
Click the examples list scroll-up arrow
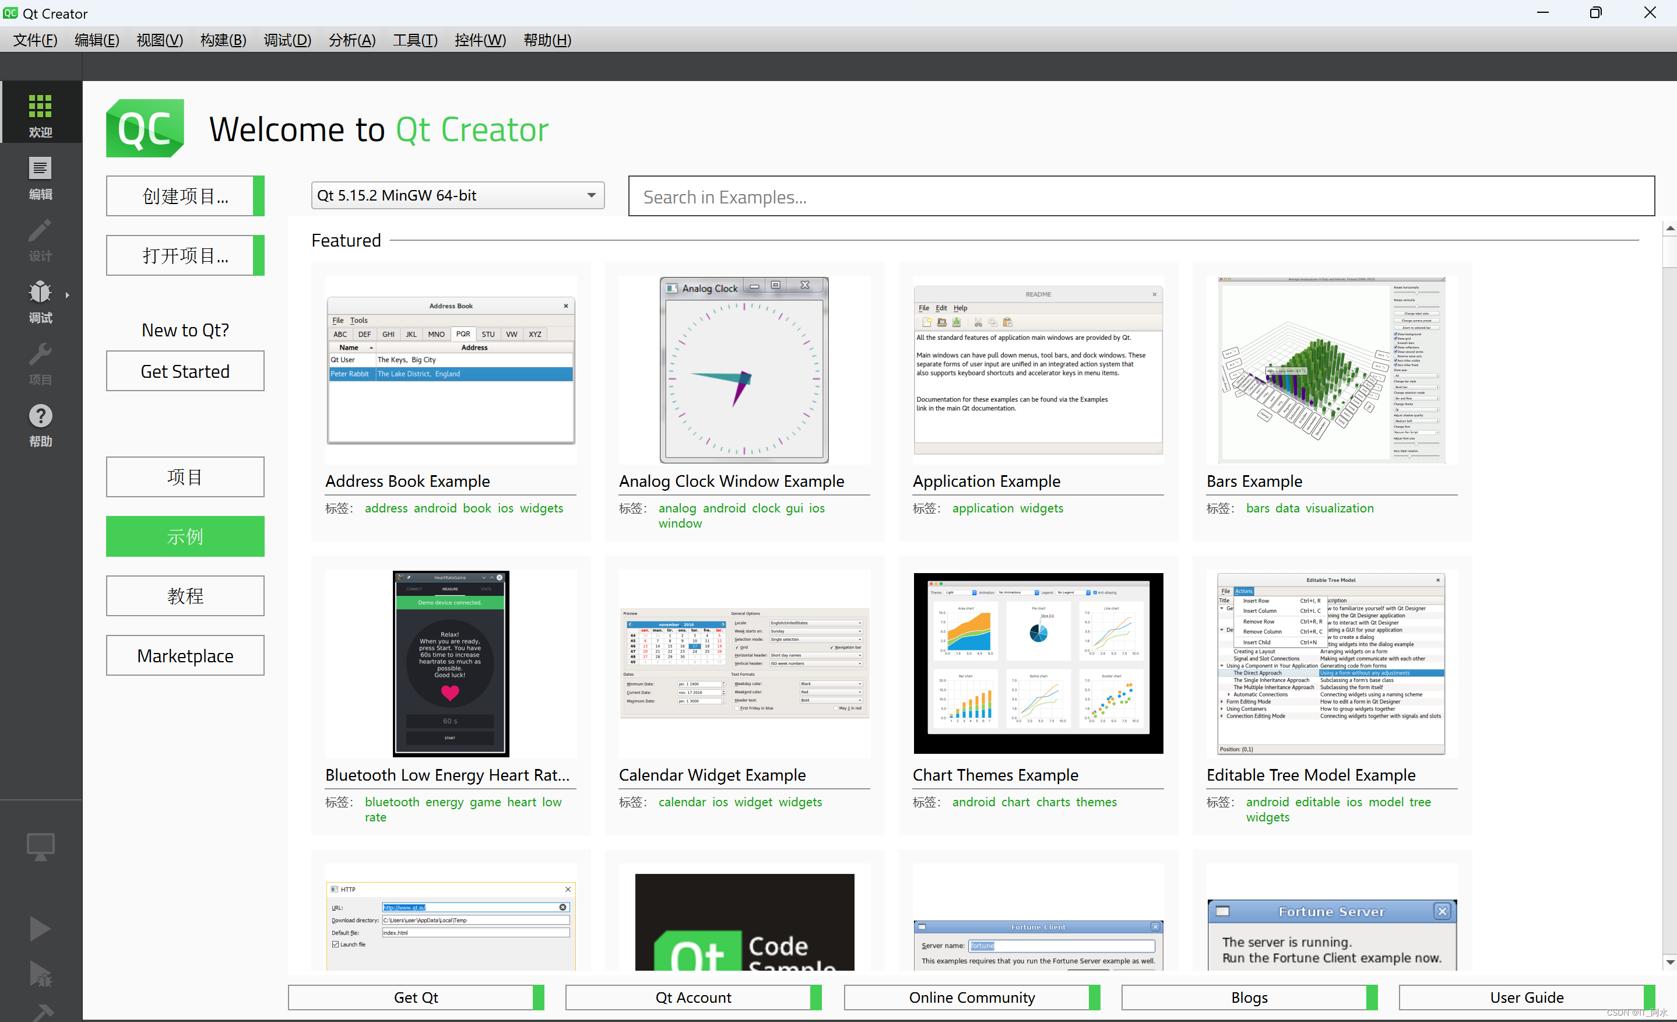click(1669, 229)
